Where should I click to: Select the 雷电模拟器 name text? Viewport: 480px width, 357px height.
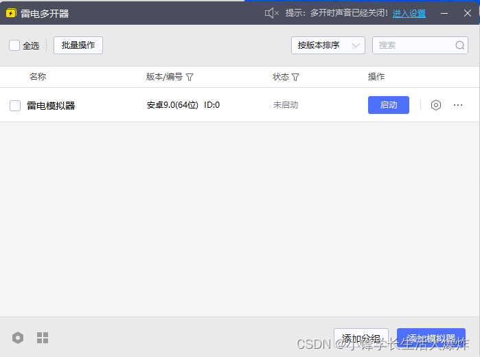click(x=51, y=106)
